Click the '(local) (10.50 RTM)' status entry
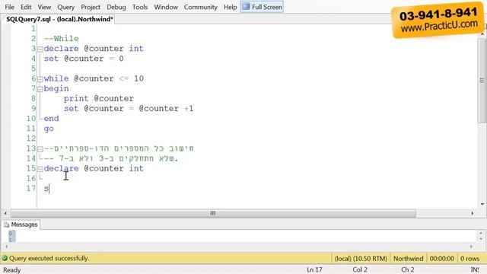This screenshot has height=274, width=487. pos(361,259)
